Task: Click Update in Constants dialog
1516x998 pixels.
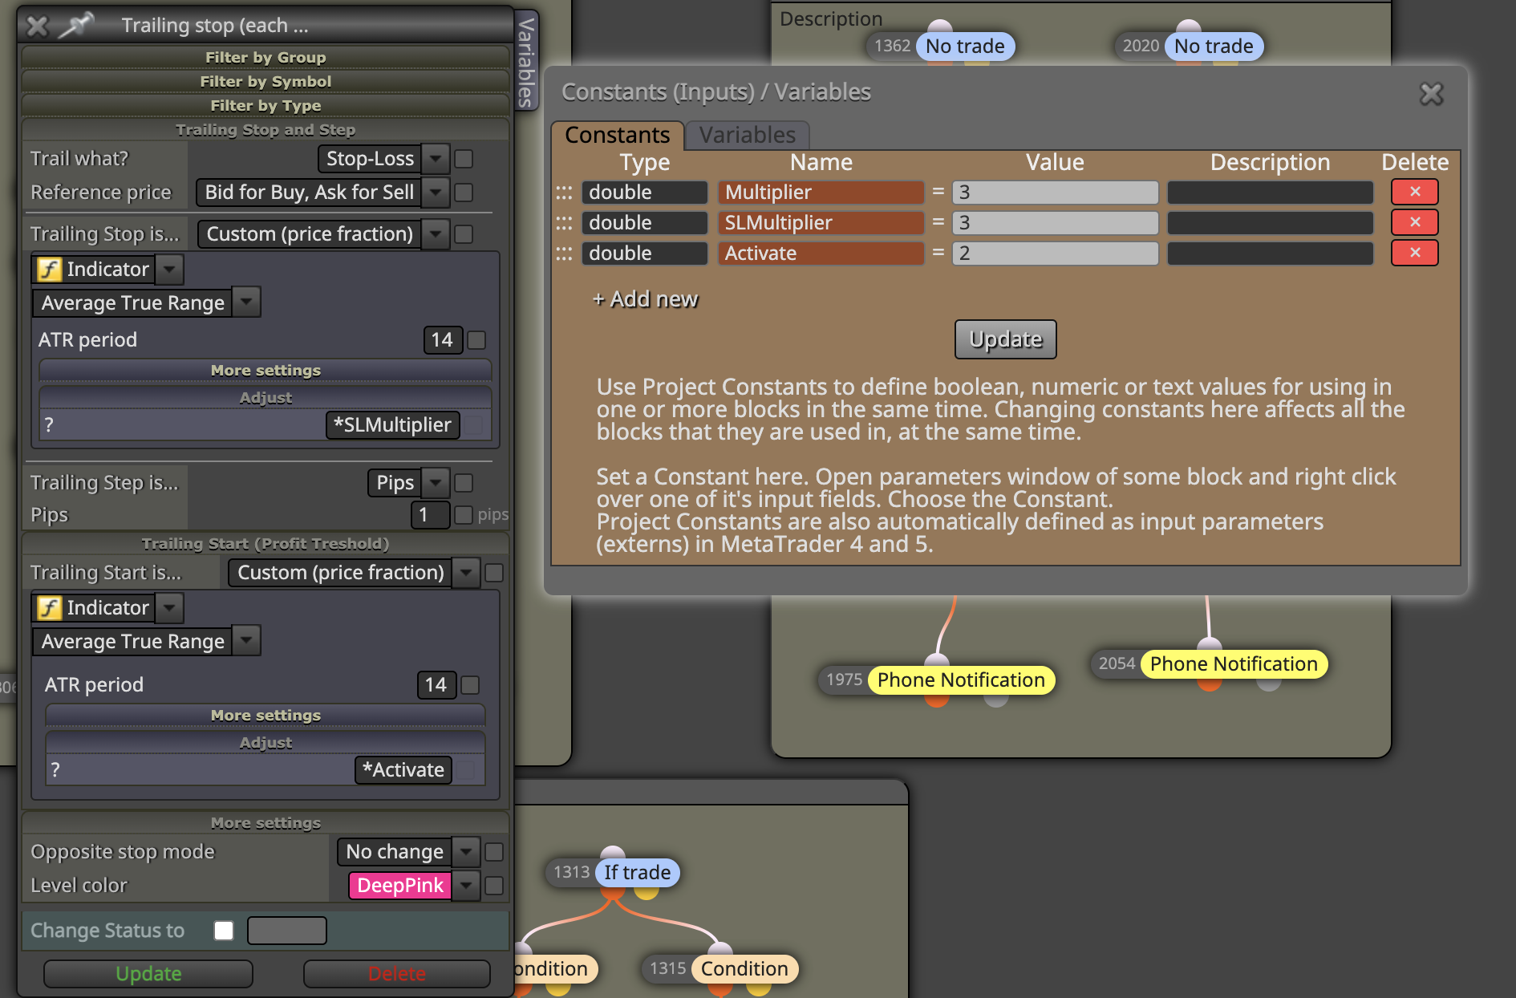Action: [1005, 339]
